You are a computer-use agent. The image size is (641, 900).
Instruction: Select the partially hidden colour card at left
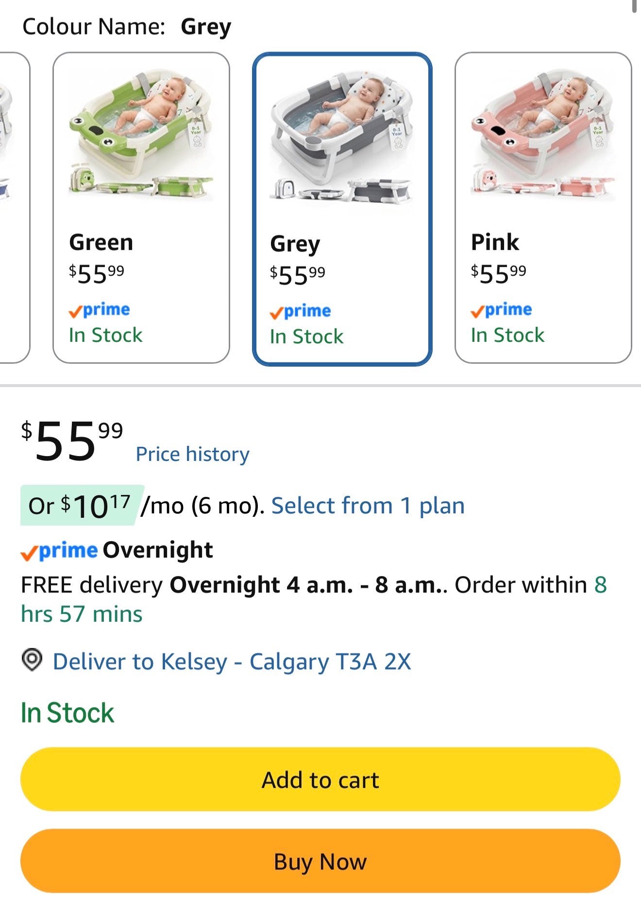point(14,208)
